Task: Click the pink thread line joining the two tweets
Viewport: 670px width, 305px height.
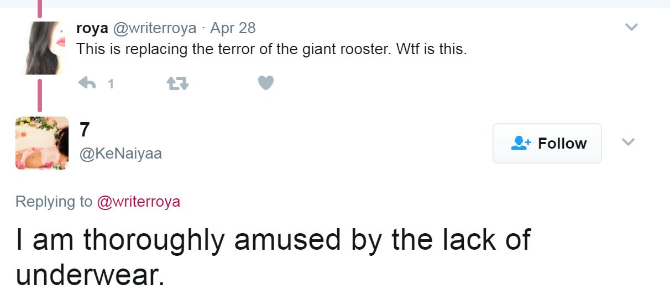Action: point(39,95)
